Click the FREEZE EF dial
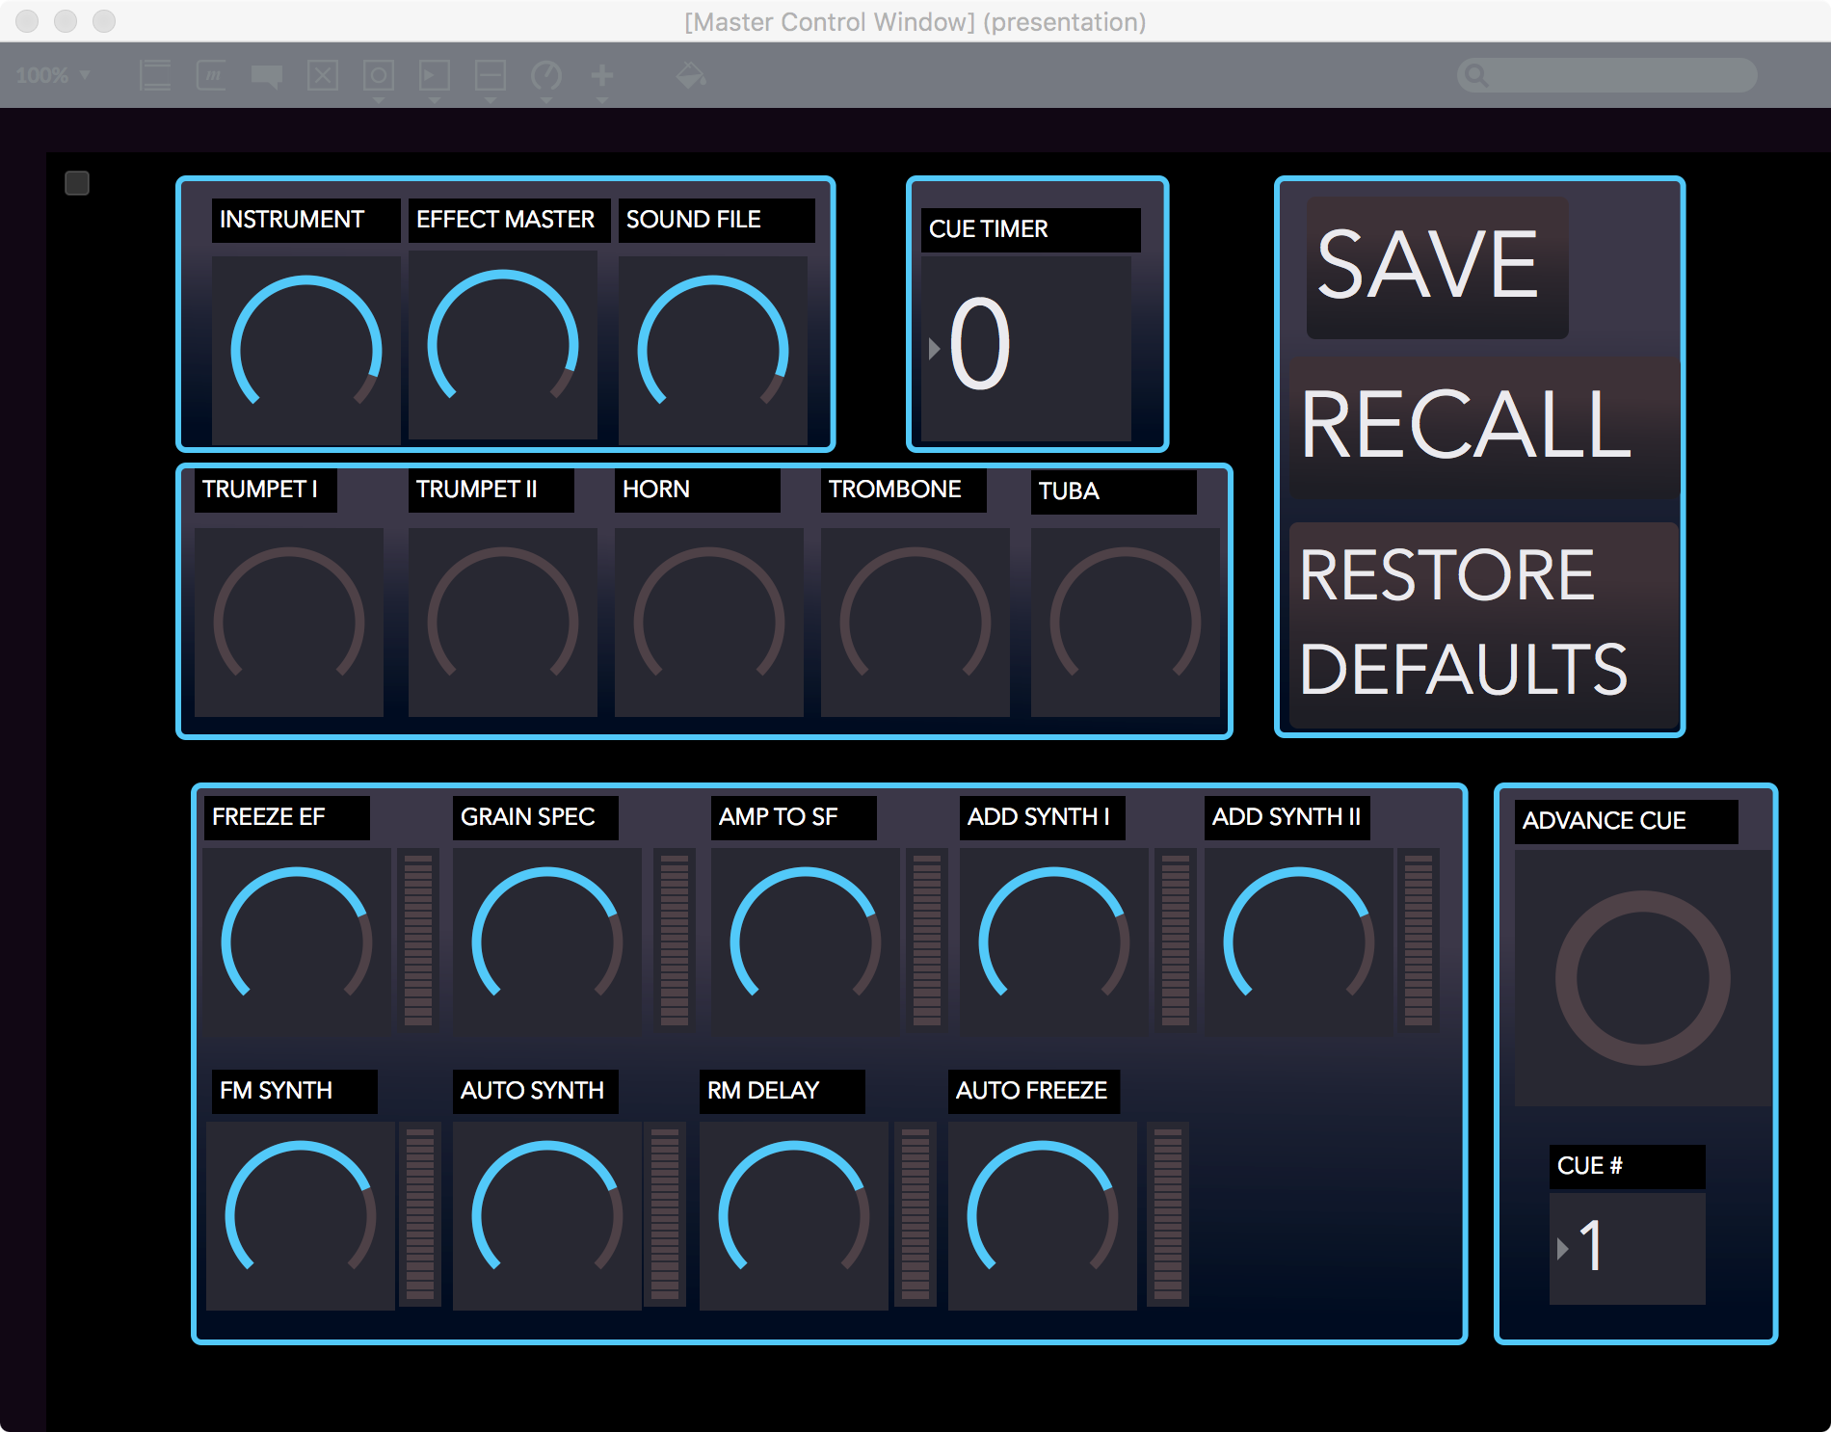Viewport: 1831px width, 1432px height. click(297, 941)
